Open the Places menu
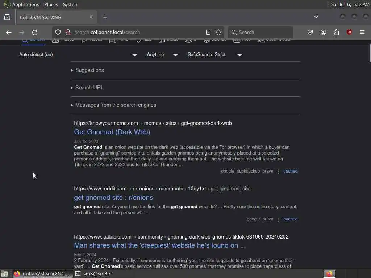 click(x=51, y=4)
